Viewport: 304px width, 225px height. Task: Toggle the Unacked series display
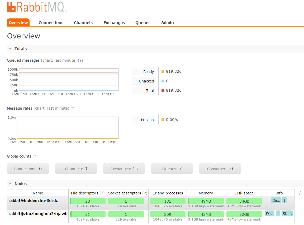[144, 81]
